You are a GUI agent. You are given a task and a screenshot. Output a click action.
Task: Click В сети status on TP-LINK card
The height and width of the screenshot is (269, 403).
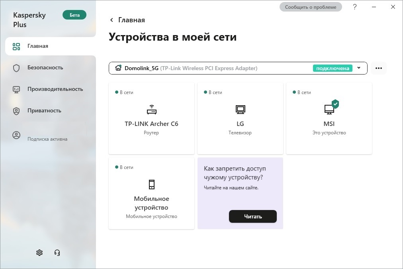[x=124, y=92]
